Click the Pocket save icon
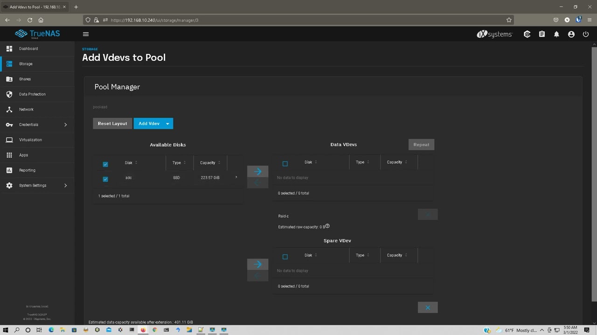The height and width of the screenshot is (335, 597). click(556, 20)
